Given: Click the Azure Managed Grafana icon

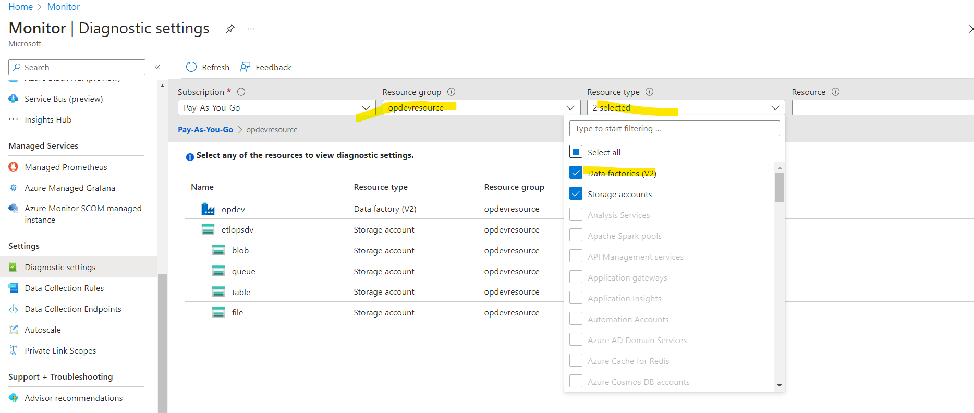Looking at the screenshot, I should (14, 188).
